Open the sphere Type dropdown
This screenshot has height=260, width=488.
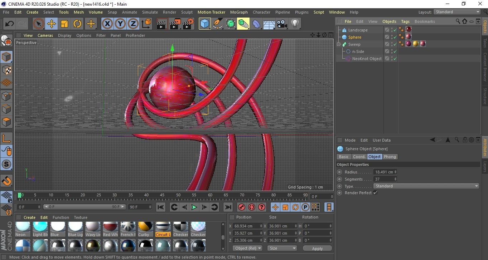[426, 186]
